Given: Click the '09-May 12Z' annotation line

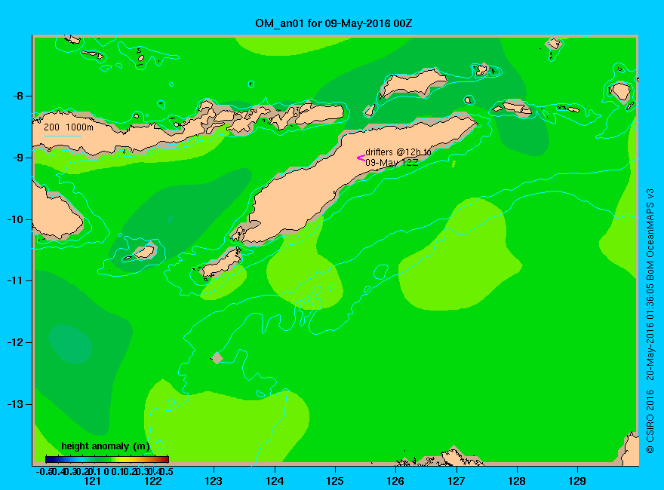Looking at the screenshot, I should click(392, 163).
